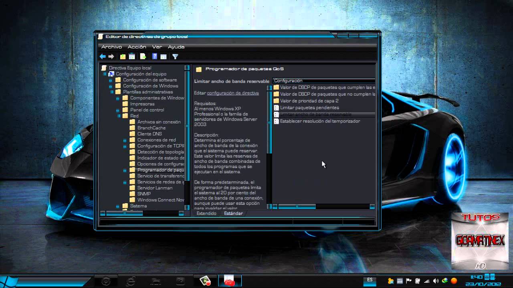Expand the Configuración de TCPIP node

[125, 146]
